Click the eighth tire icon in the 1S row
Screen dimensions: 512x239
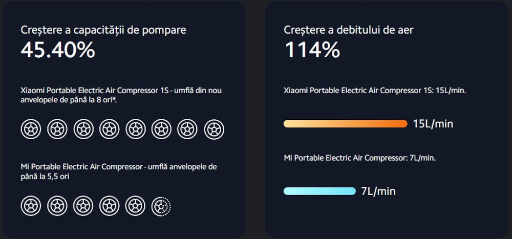coord(214,129)
